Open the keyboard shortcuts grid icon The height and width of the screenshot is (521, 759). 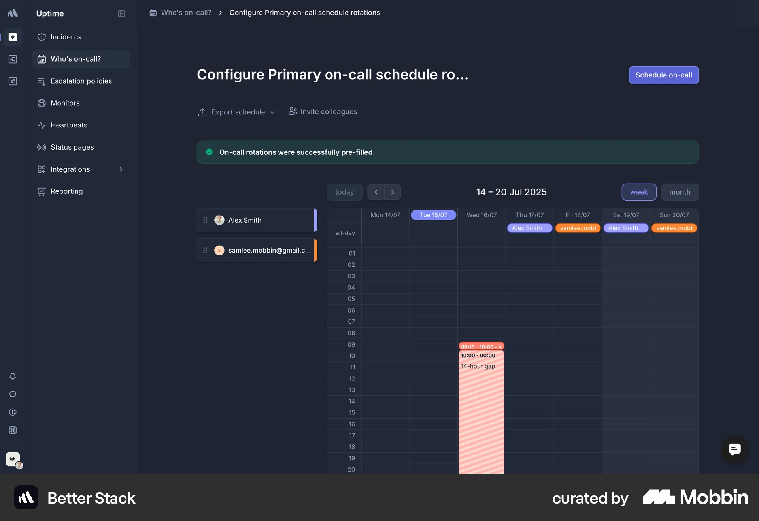click(x=13, y=430)
